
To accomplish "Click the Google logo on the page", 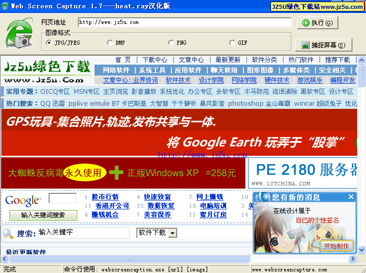I will [23, 201].
